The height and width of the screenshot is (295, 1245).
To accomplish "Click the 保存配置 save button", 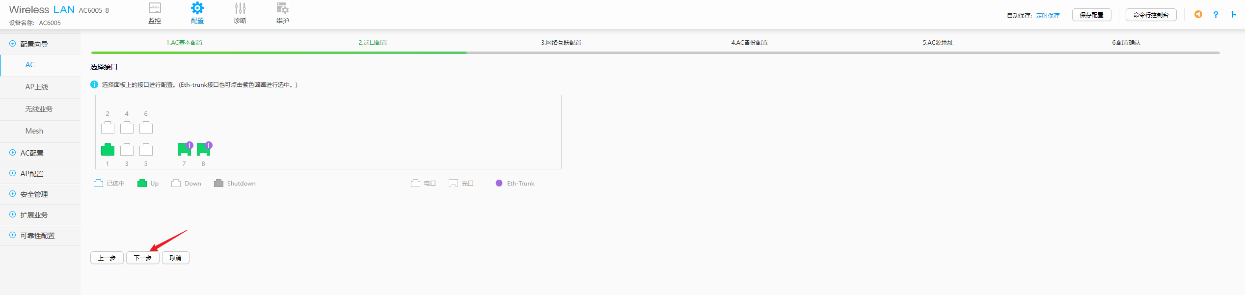I will [x=1091, y=15].
